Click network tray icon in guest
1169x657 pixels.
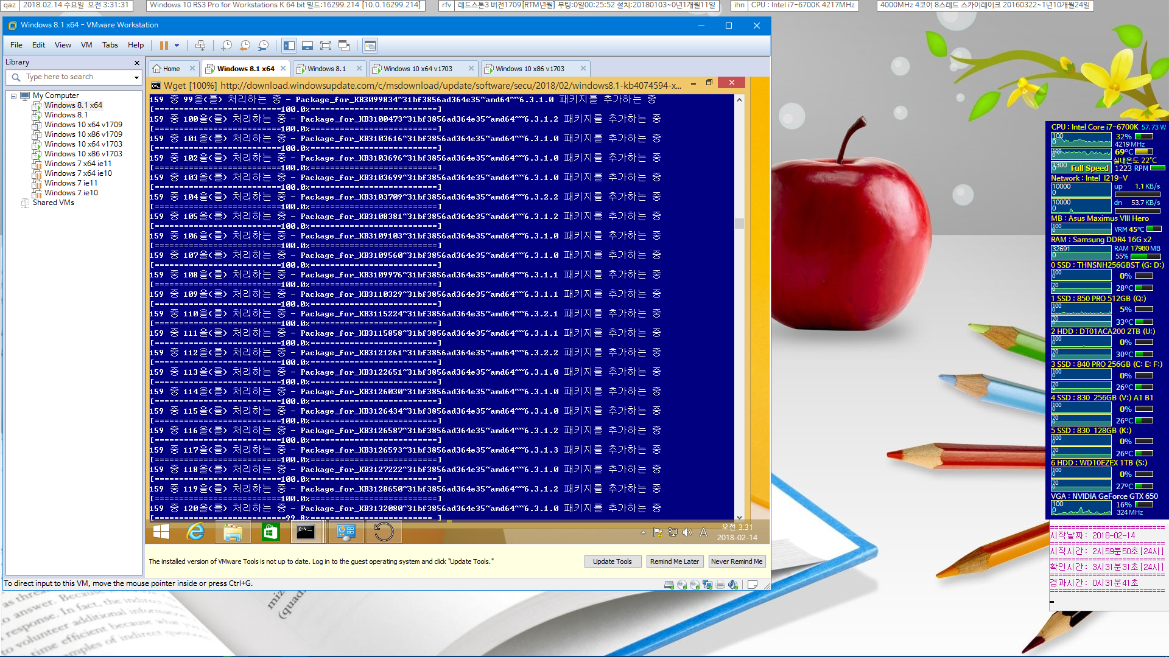[673, 532]
